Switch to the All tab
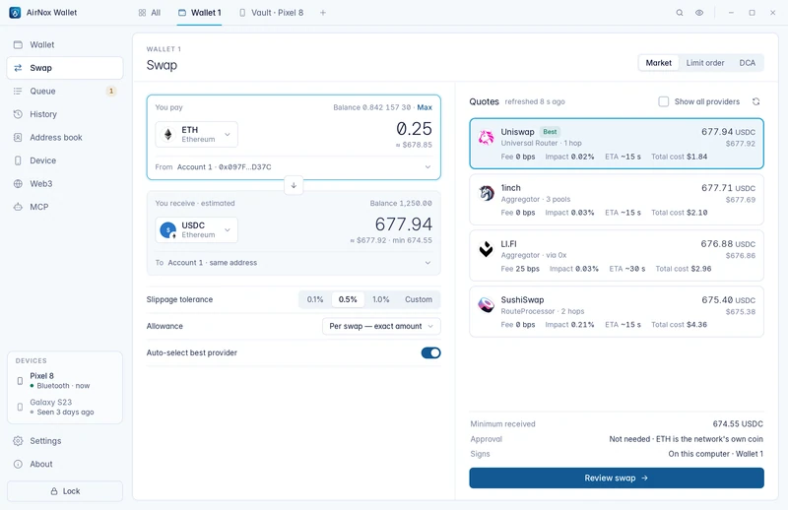Viewport: 788px width, 510px height. [150, 13]
